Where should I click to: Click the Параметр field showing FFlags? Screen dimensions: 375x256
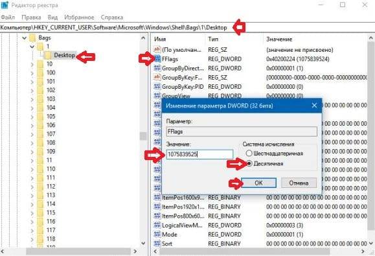[x=242, y=132]
